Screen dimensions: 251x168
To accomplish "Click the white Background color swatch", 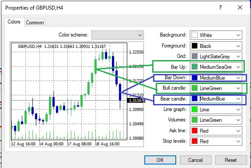I will click(195, 35).
